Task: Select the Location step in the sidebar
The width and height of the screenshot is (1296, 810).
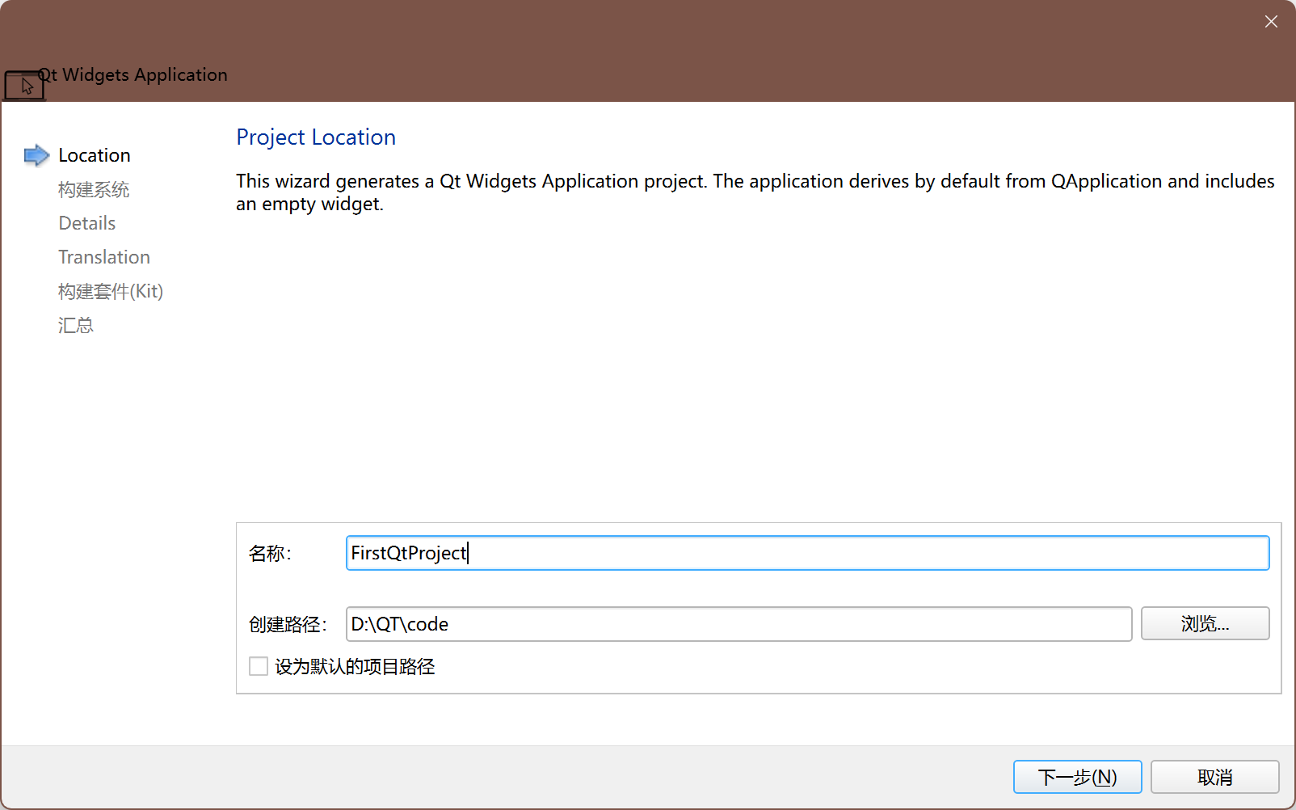Action: click(94, 154)
